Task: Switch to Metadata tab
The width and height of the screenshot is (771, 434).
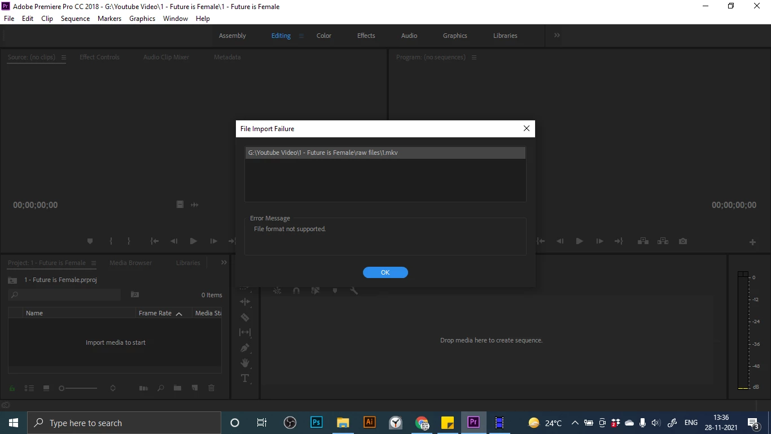Action: 227,57
